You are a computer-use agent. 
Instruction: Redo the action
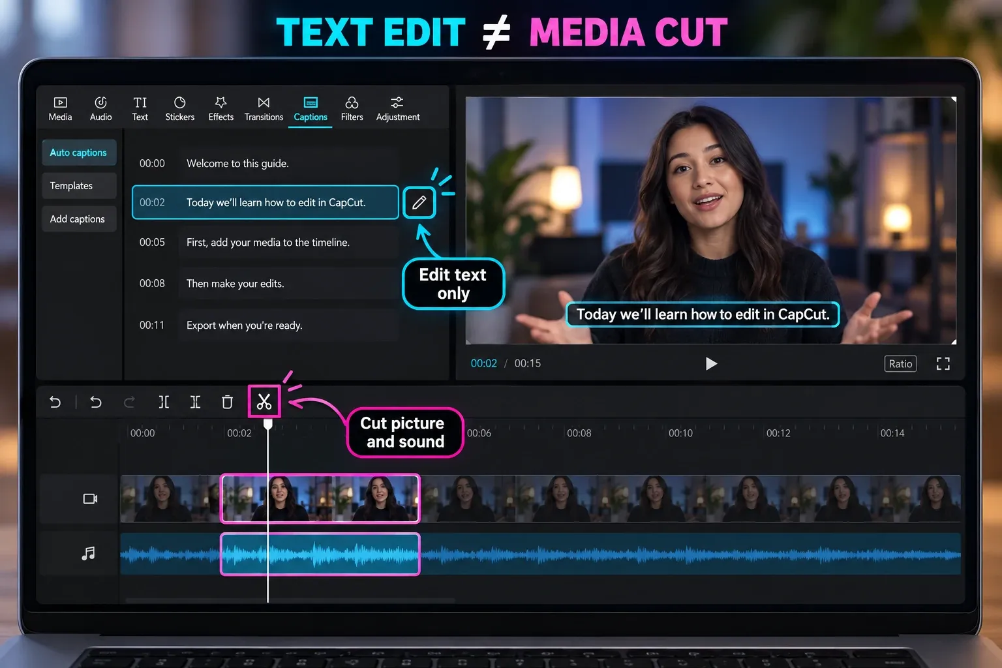pyautogui.click(x=129, y=402)
